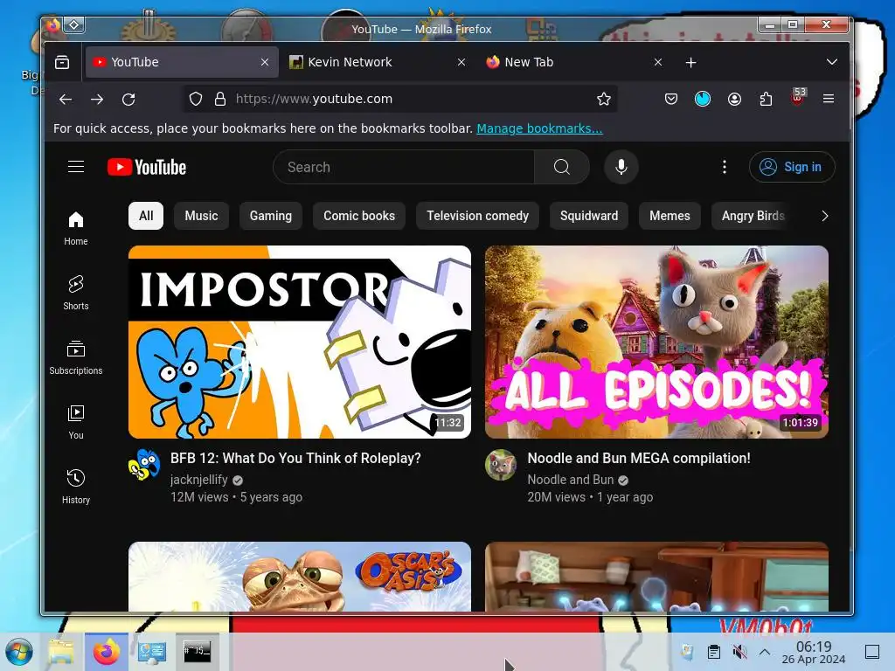Open Firefox View icon
The width and height of the screenshot is (895, 671).
[x=62, y=62]
